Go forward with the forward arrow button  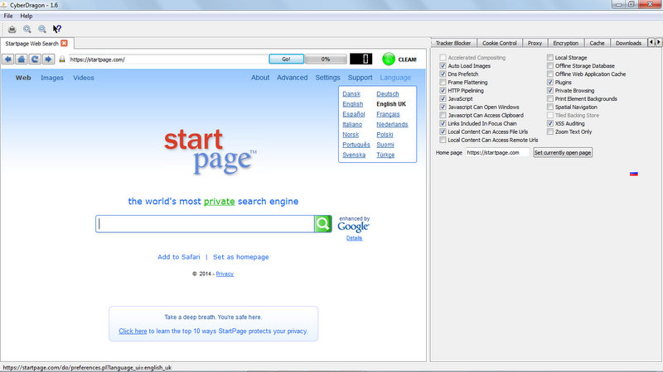click(49, 59)
